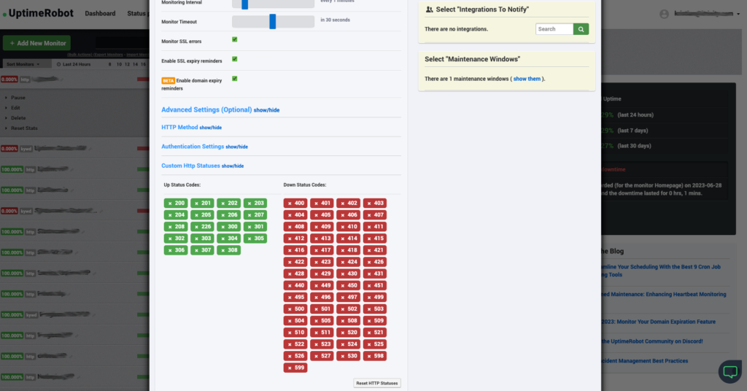Uncheck Enable SSL expiry reminders checkbox
This screenshot has height=391, width=747.
pos(234,59)
